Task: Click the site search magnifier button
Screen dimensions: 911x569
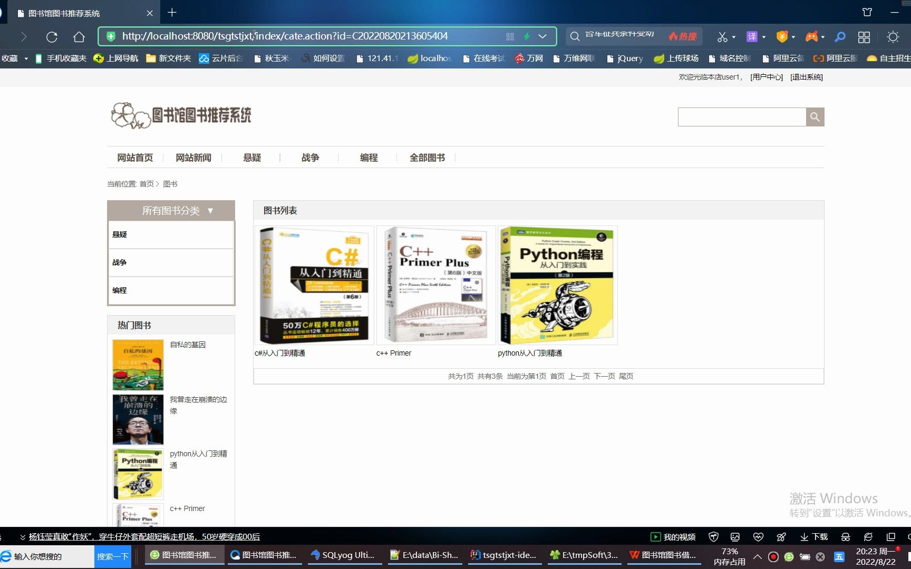Action: point(815,116)
